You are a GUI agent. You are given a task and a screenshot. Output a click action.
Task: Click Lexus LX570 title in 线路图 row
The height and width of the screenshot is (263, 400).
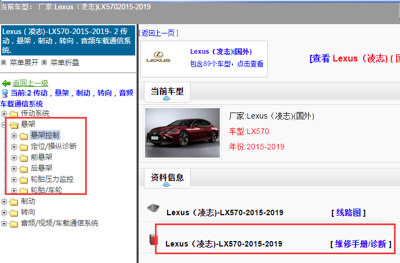click(225, 212)
